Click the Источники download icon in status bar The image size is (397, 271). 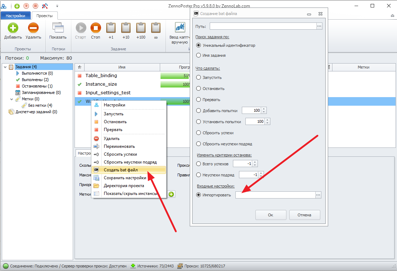pos(133,266)
